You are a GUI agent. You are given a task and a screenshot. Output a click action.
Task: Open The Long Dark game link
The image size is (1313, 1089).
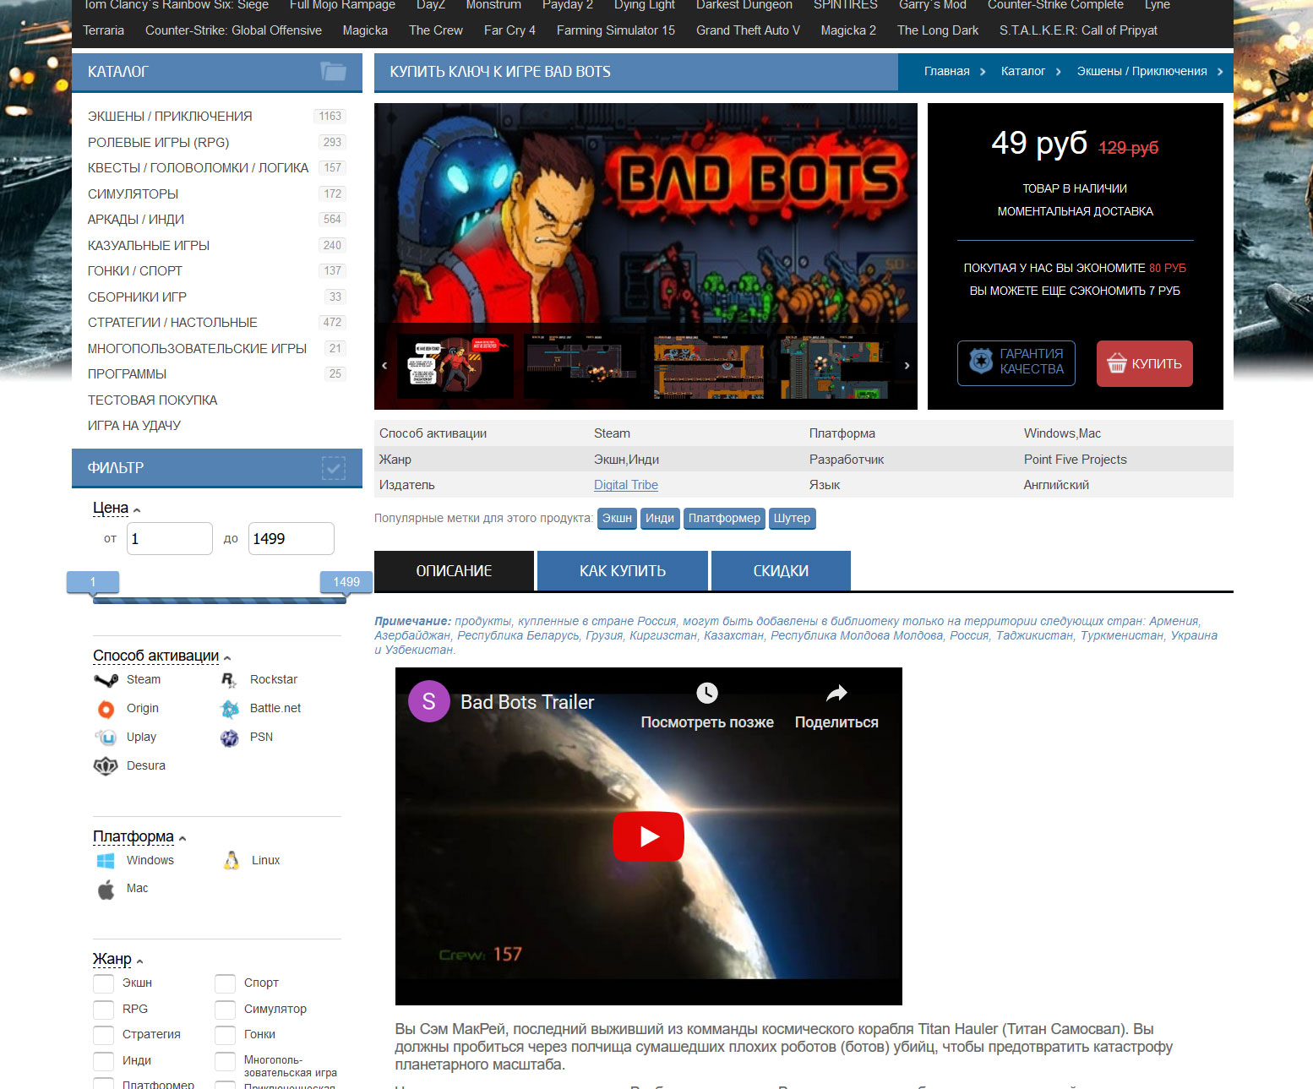[x=938, y=30]
